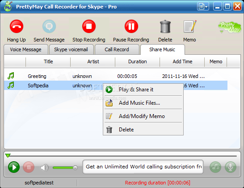Click the green volume slider handle

[76, 168]
